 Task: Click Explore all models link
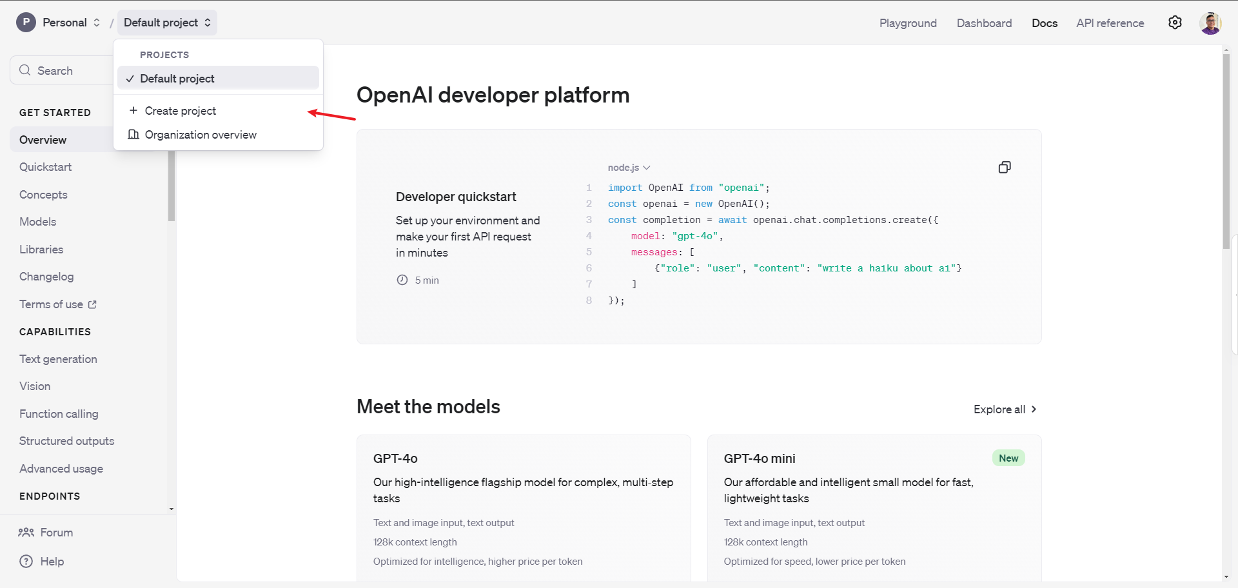1005,409
